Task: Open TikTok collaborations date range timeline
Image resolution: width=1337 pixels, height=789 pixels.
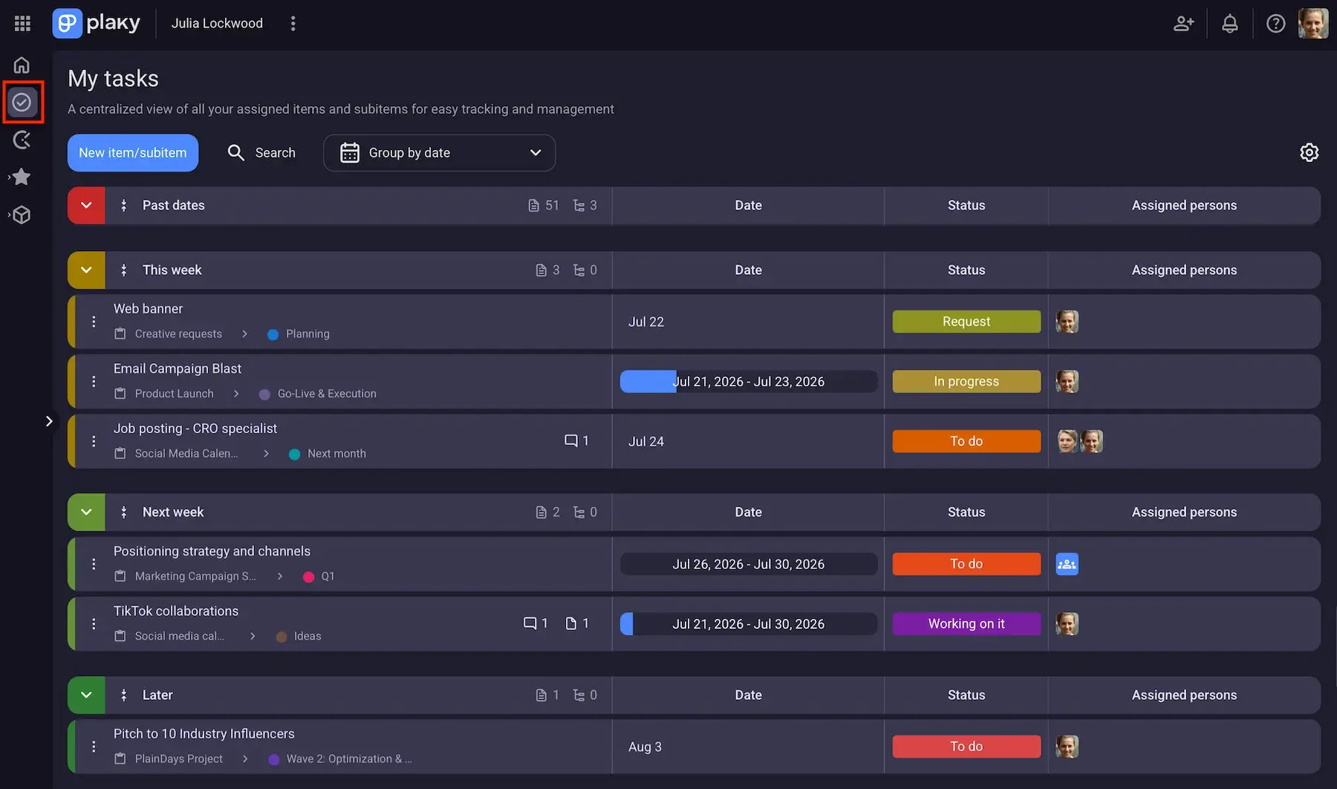Action: (x=749, y=624)
